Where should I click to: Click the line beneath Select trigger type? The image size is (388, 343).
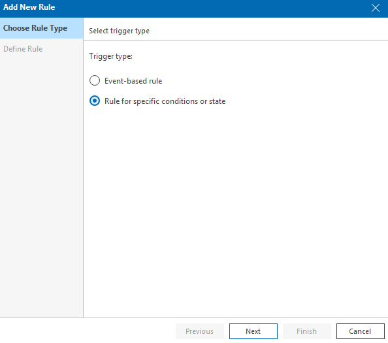pyautogui.click(x=236, y=40)
